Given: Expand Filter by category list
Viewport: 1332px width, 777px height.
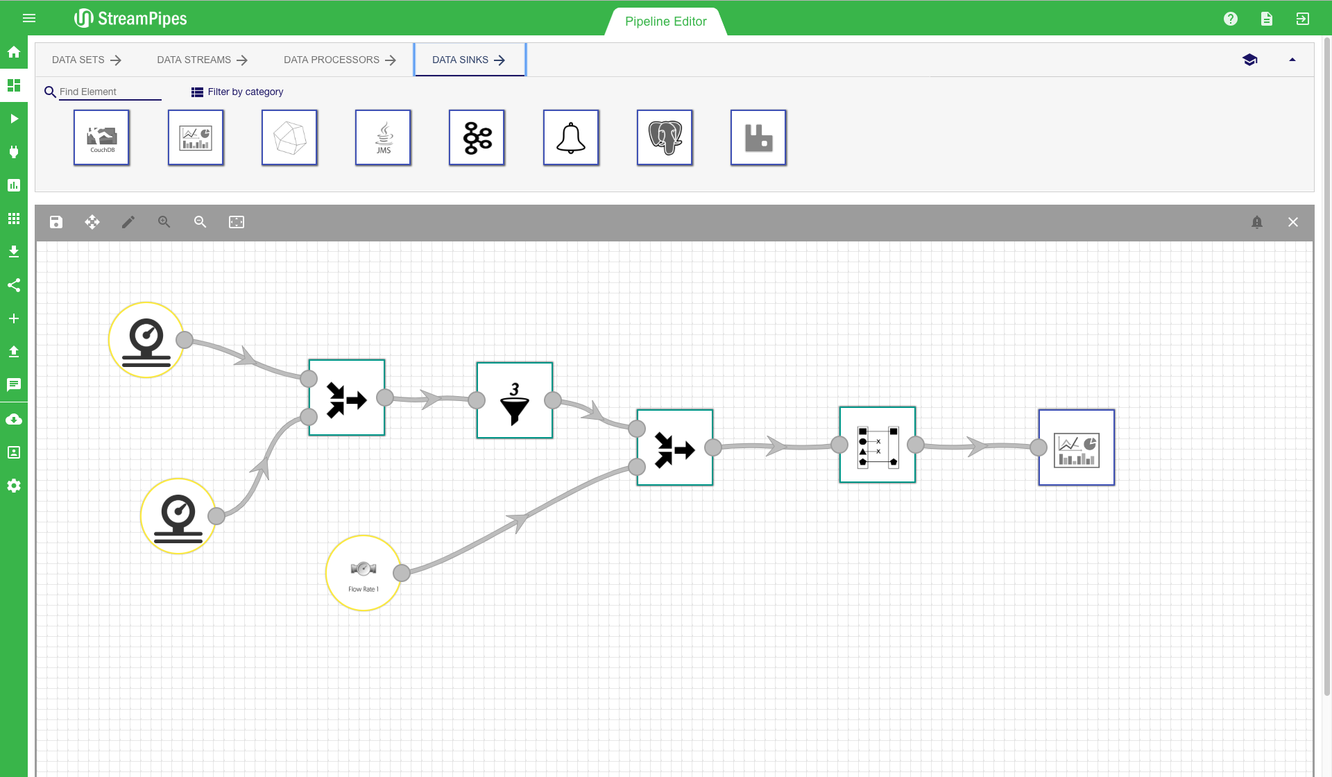Looking at the screenshot, I should [x=237, y=92].
